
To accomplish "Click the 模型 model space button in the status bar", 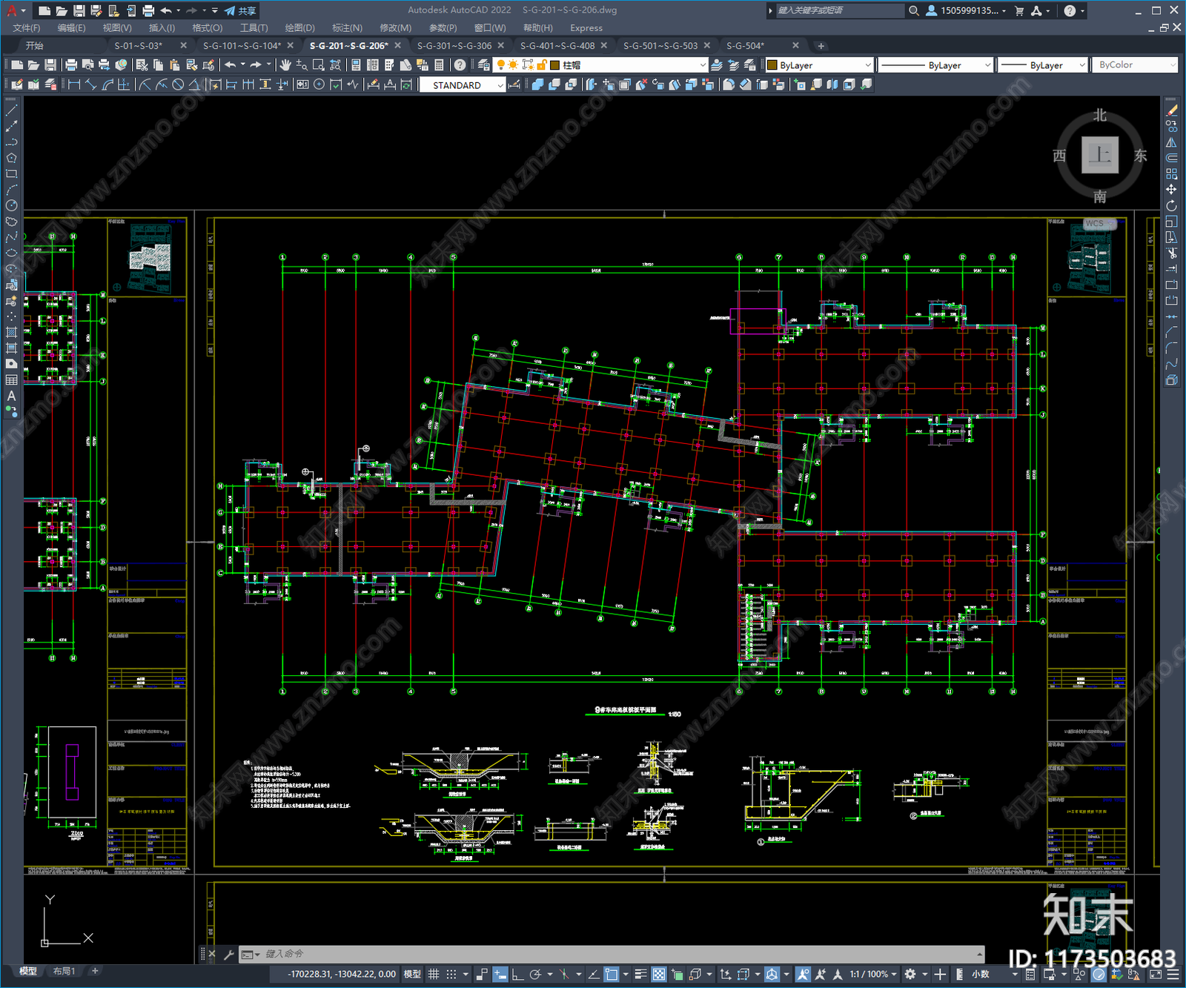I will click(412, 974).
